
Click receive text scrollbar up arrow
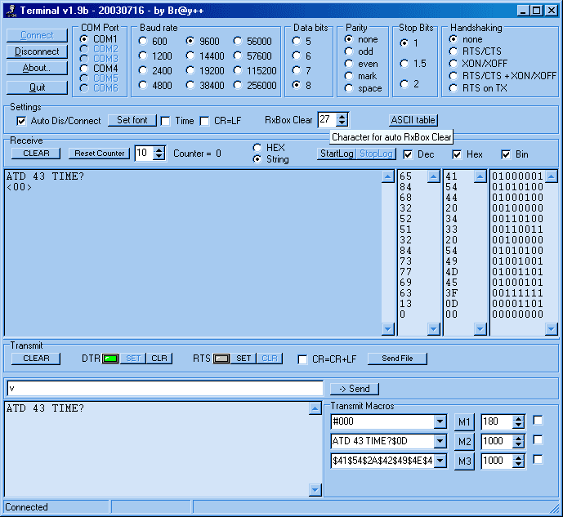(x=388, y=176)
